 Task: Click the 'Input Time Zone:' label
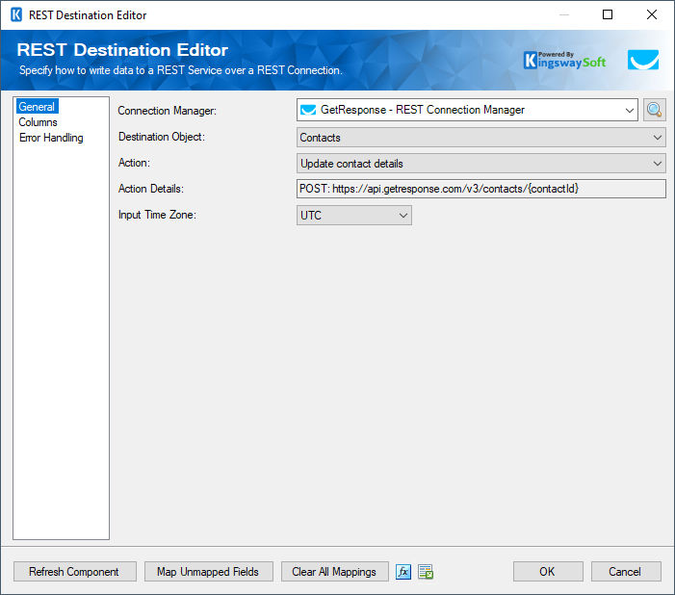coord(157,215)
